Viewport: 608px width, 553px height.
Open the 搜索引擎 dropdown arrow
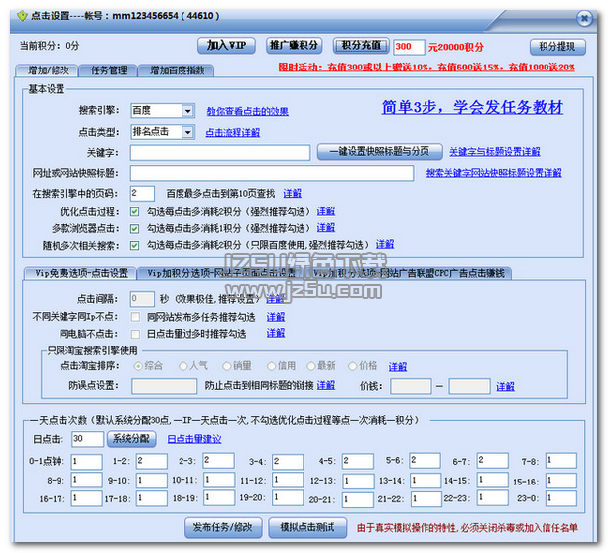coord(187,111)
